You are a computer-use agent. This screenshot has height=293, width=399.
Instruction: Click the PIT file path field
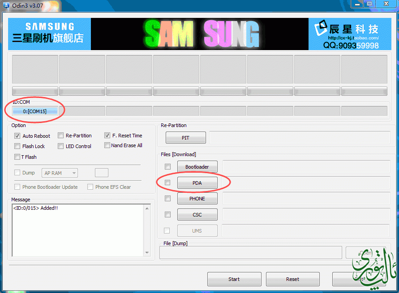[x=300, y=137]
